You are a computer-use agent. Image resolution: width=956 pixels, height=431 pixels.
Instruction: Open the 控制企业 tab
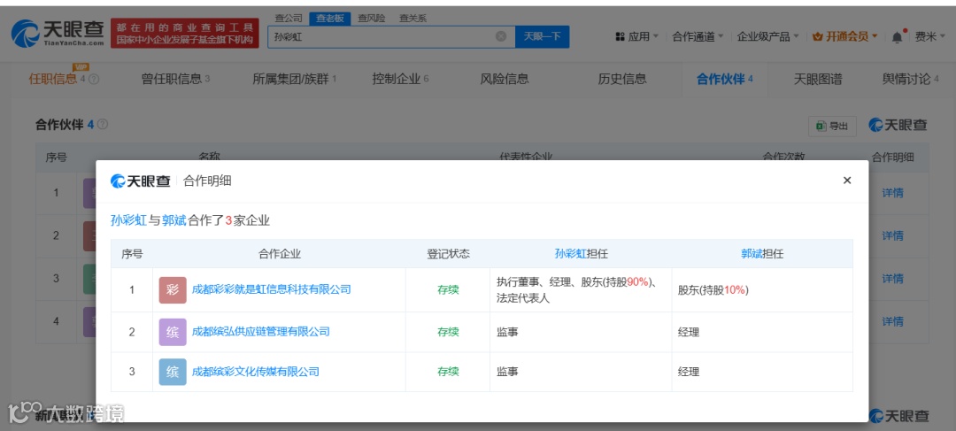point(401,79)
